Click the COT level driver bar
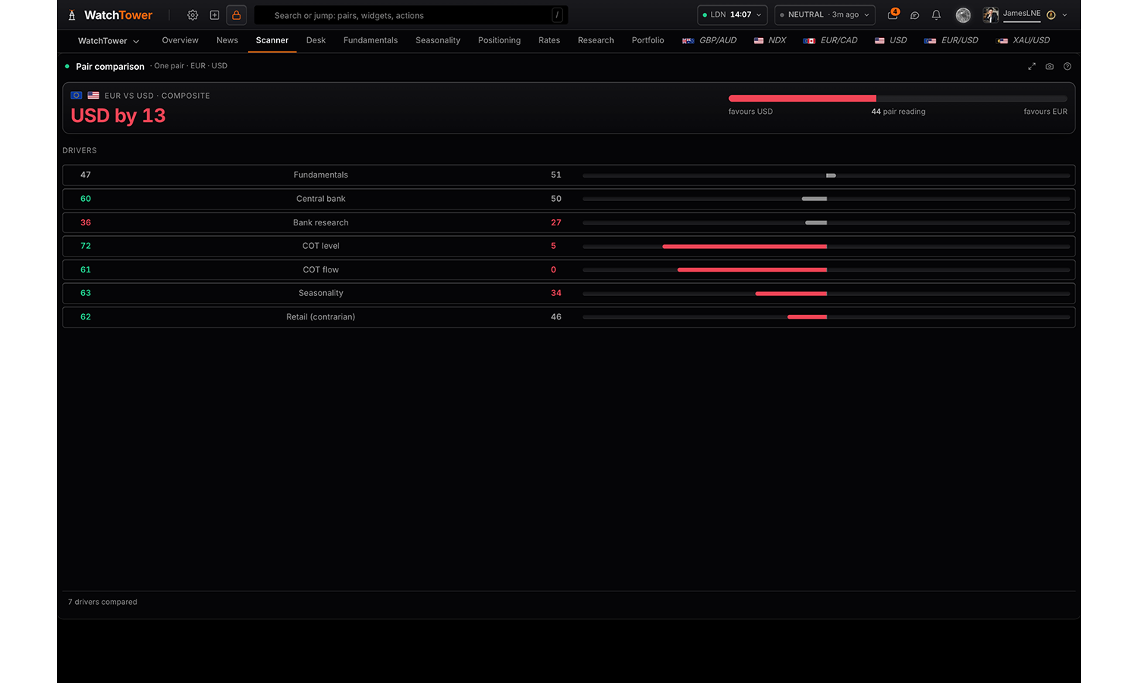 (826, 247)
